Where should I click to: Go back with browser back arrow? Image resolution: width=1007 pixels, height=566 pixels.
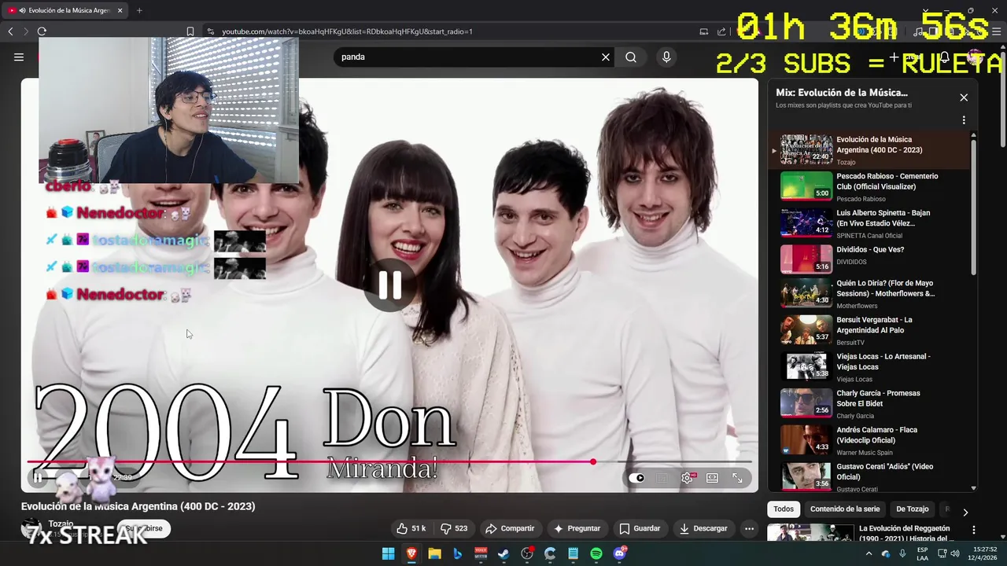10,31
